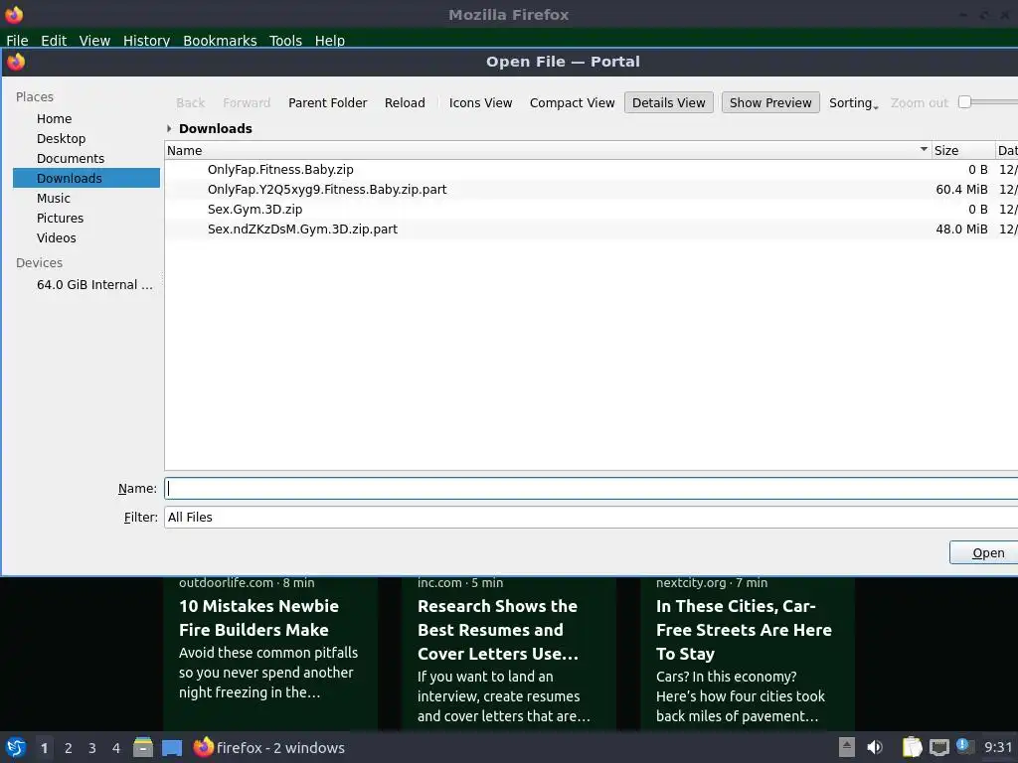Switch to virtual desktop 2
1018x763 pixels.
pyautogui.click(x=69, y=748)
